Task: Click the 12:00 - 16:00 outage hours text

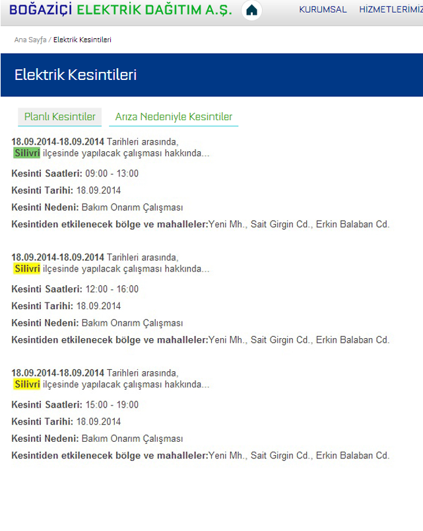Action: point(112,289)
